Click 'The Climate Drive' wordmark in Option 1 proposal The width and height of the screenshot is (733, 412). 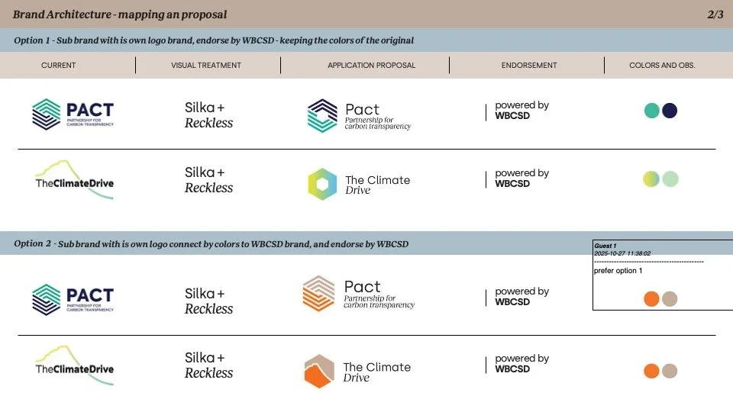[x=378, y=185]
